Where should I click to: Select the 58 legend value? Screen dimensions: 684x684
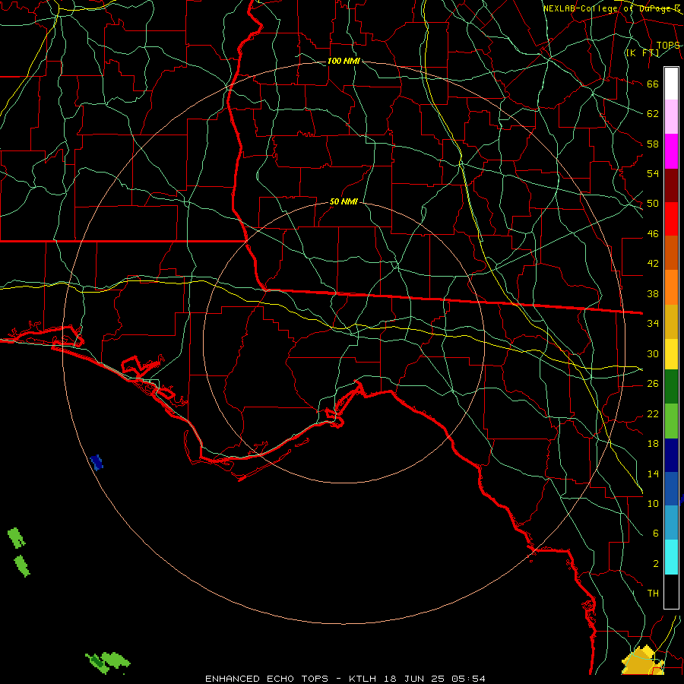tap(653, 144)
